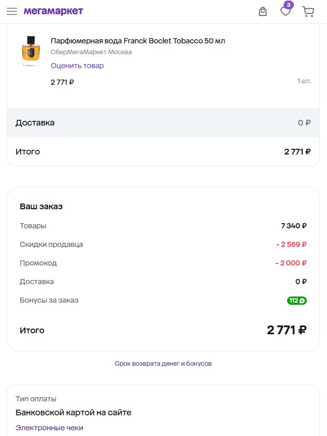Open Срок возврата денег и бонусов
This screenshot has width=327, height=436.
(x=163, y=364)
